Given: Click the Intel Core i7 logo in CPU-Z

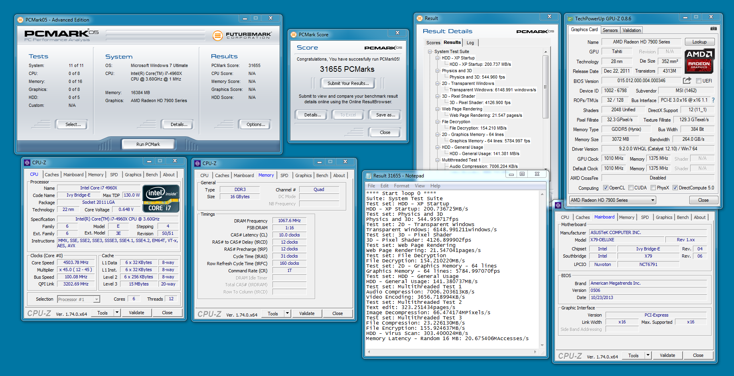Looking at the screenshot, I should [161, 199].
